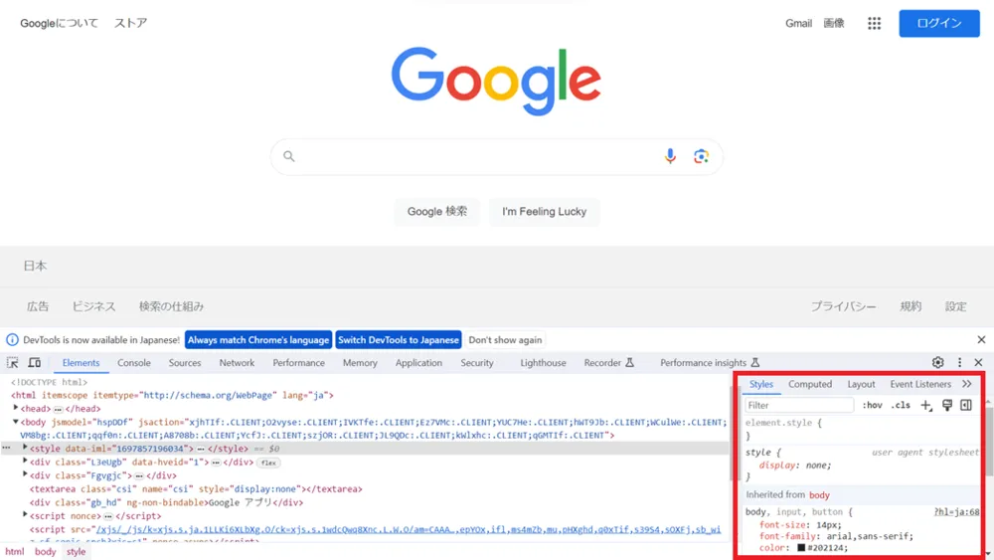
Task: Open the Security tab
Action: click(x=477, y=363)
